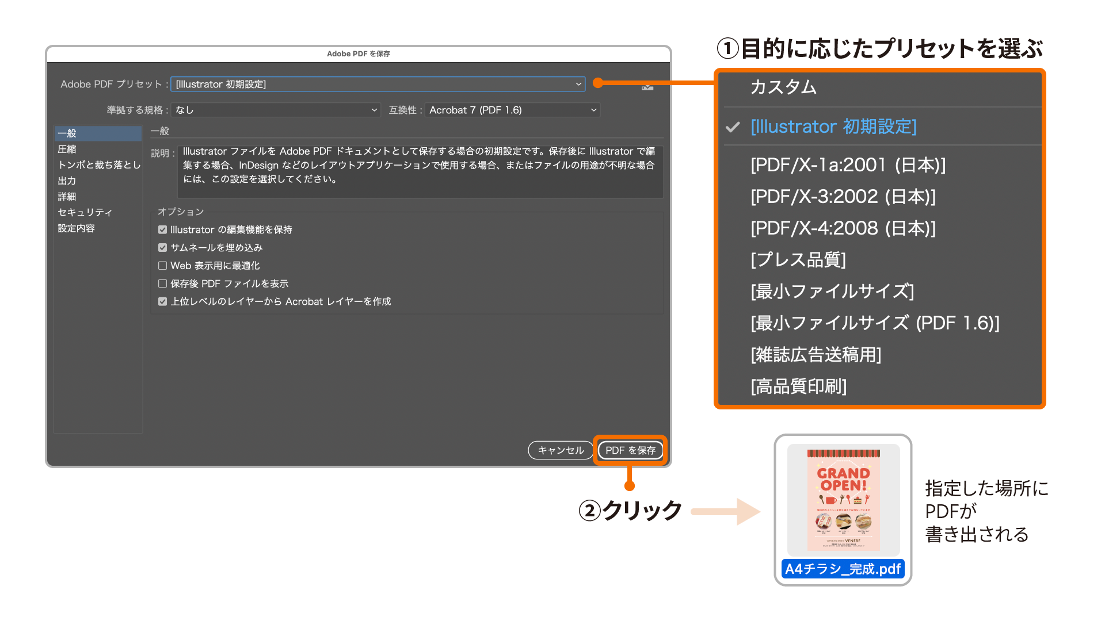Open the トンボと裁ち落とし section
Screen dimensions: 1105x621
(99, 165)
